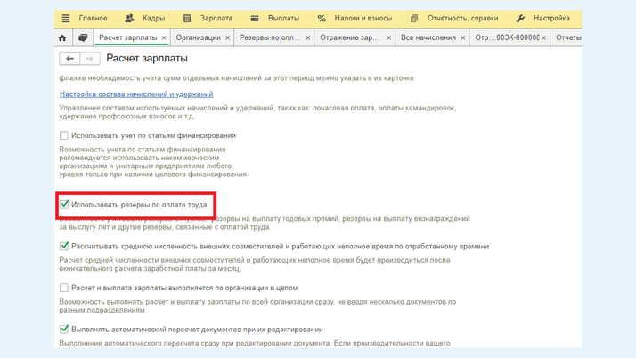Open the hamburger main menu icon
This screenshot has height=358, width=636.
pyautogui.click(x=66, y=18)
